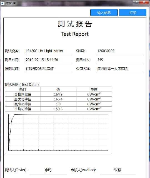Viewport: 150px width, 178px height.
Task: Close the 打印报告 window
Action: 144,2
